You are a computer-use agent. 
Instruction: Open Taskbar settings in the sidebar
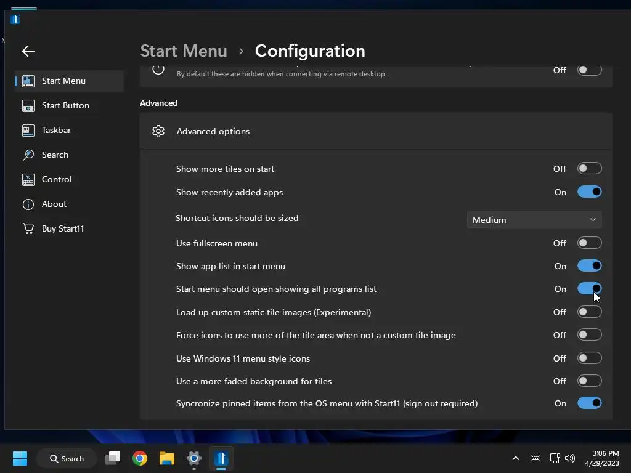(69, 131)
